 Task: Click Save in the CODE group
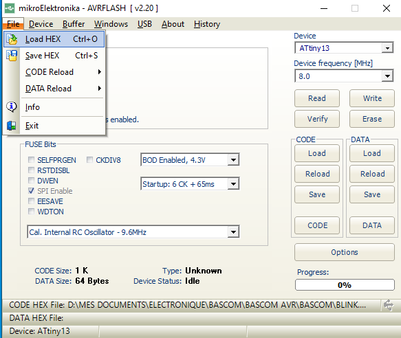(317, 194)
